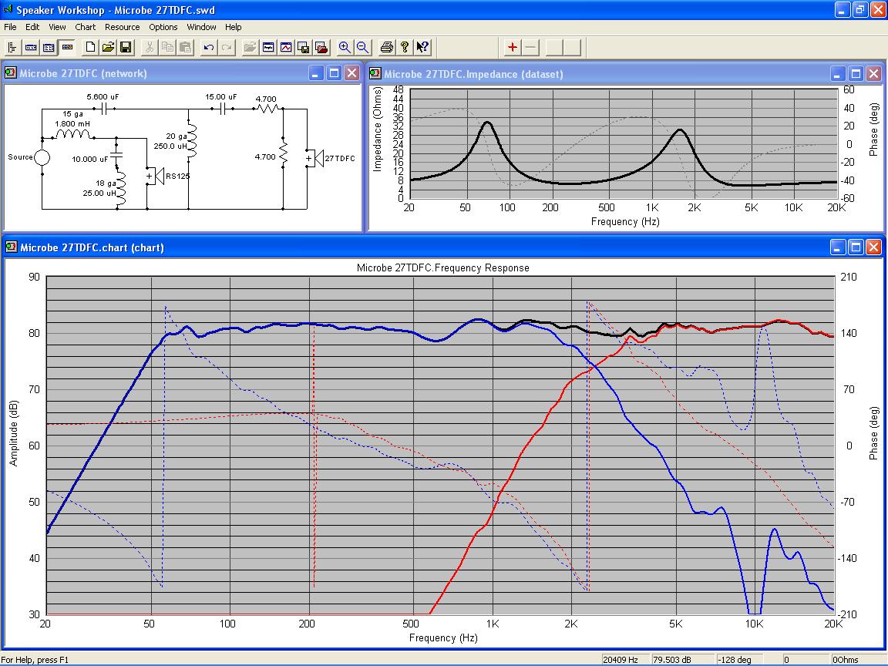Screen dimensions: 888x666
Task: Click the chart window's title icon
Action: [x=11, y=247]
